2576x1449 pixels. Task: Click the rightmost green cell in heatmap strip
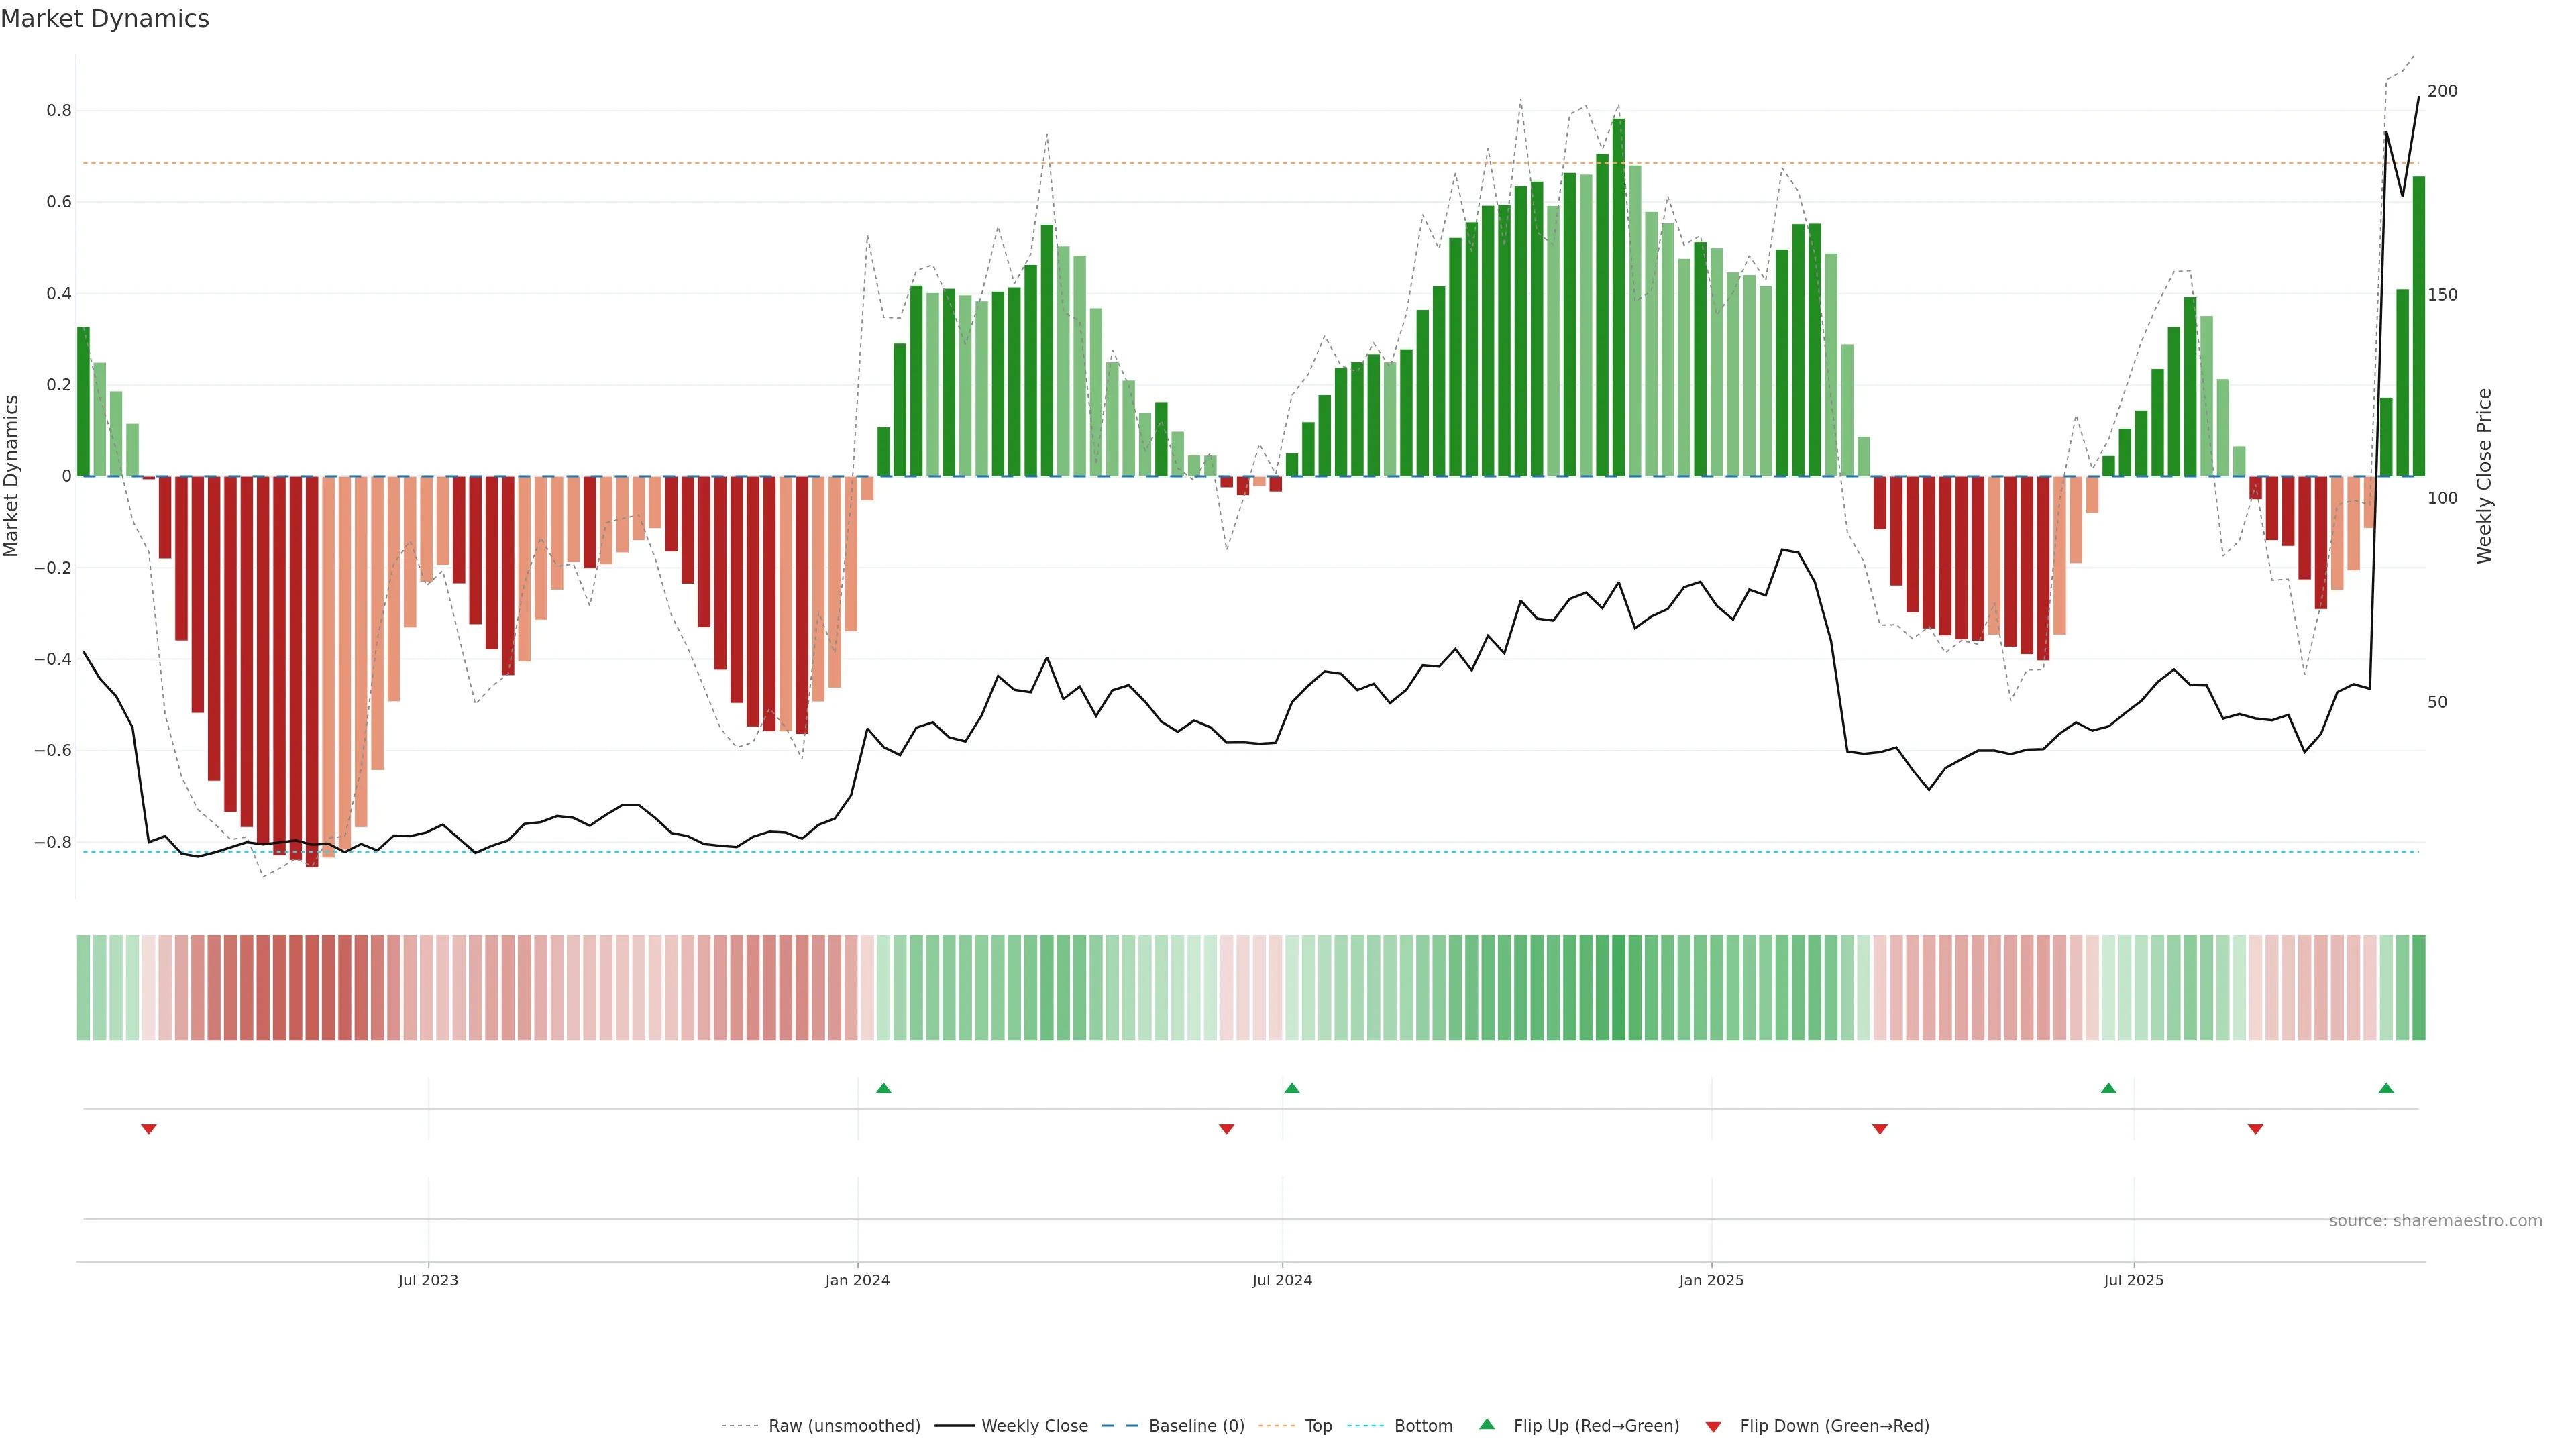[2418, 988]
